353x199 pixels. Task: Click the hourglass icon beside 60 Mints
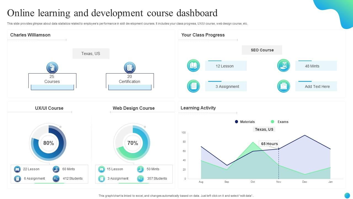tap(56, 169)
